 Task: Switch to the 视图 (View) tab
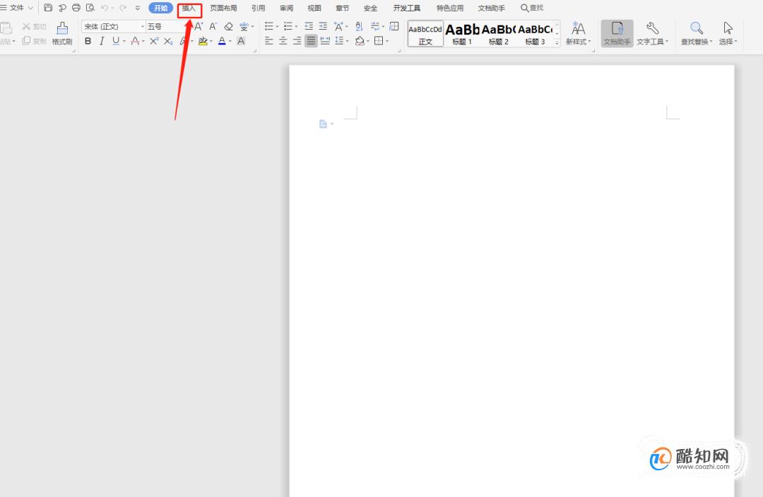[314, 8]
